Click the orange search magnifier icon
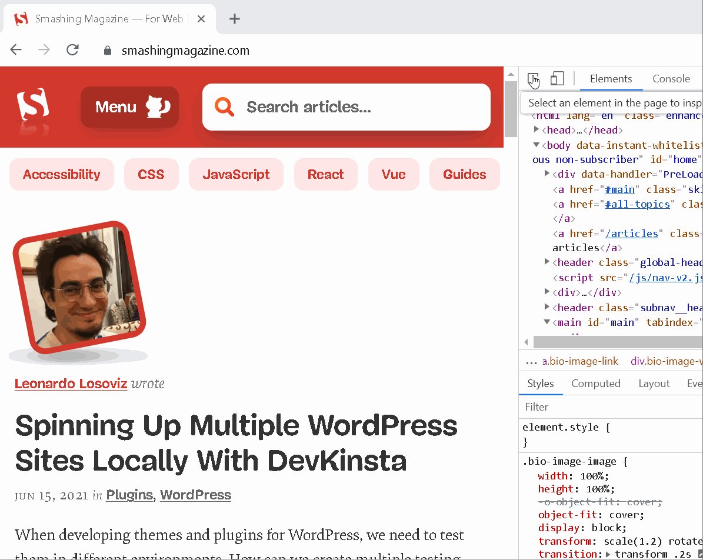Viewport: 703px width, 560px height. coord(224,106)
